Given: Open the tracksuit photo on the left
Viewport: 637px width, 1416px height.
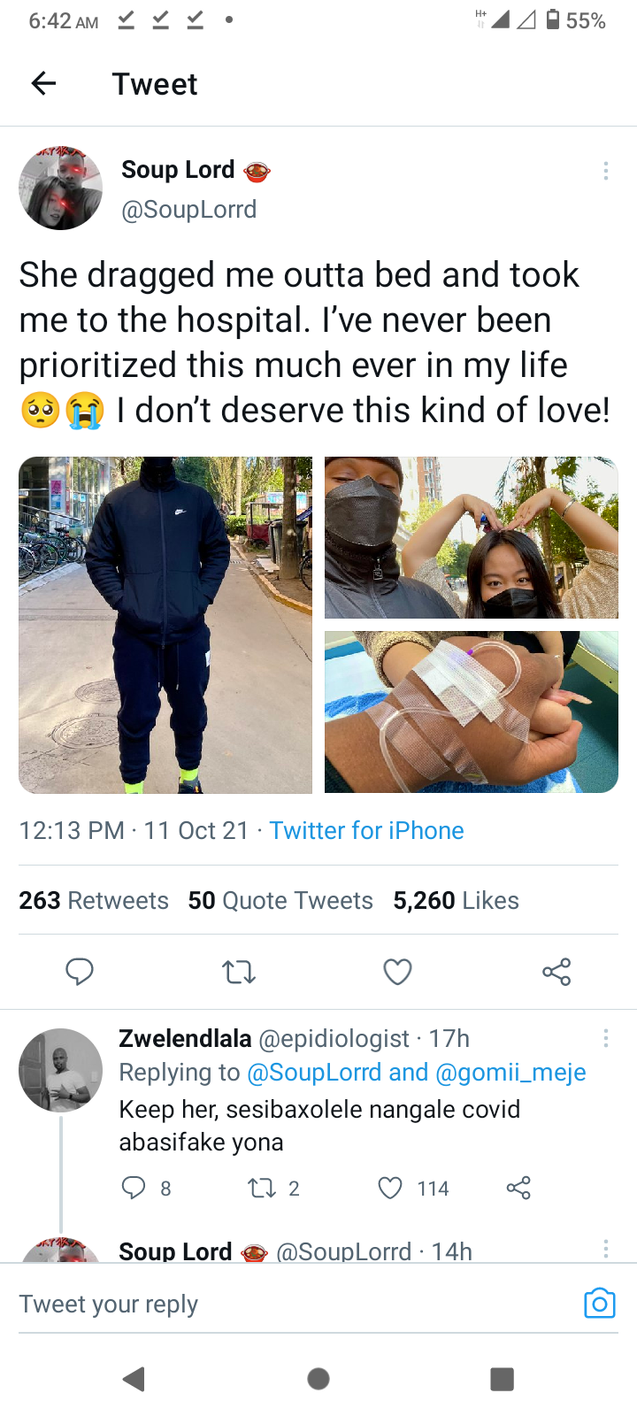Looking at the screenshot, I should (x=165, y=625).
